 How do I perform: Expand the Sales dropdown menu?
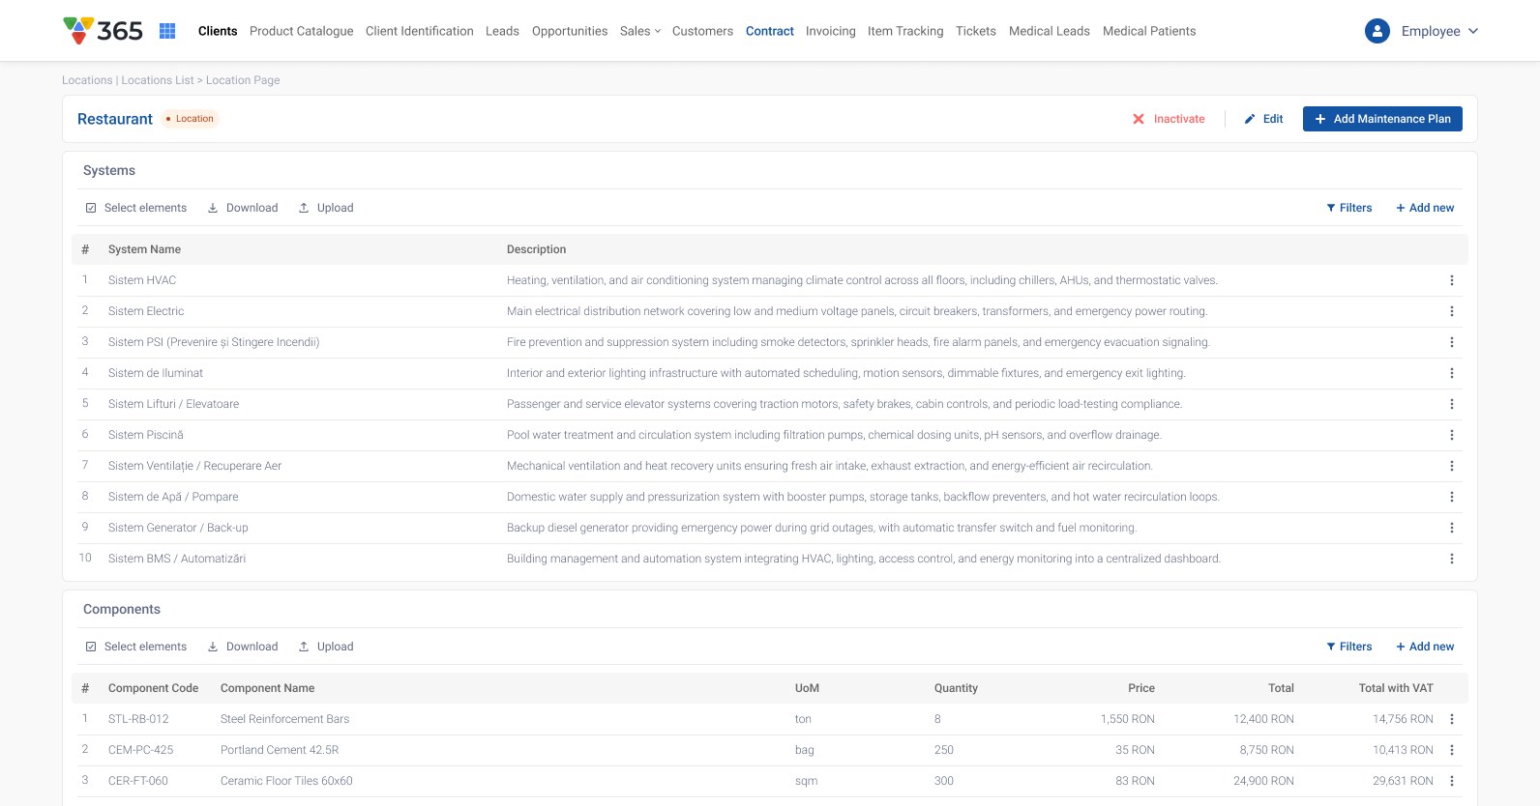(x=640, y=31)
